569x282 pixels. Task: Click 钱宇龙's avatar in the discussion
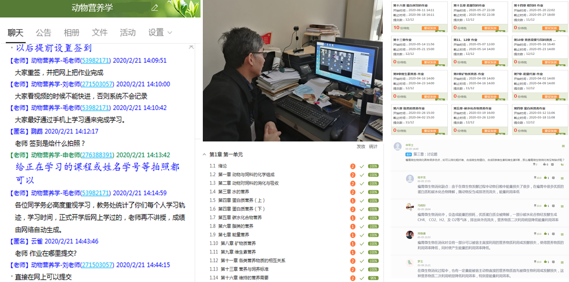coord(410,179)
